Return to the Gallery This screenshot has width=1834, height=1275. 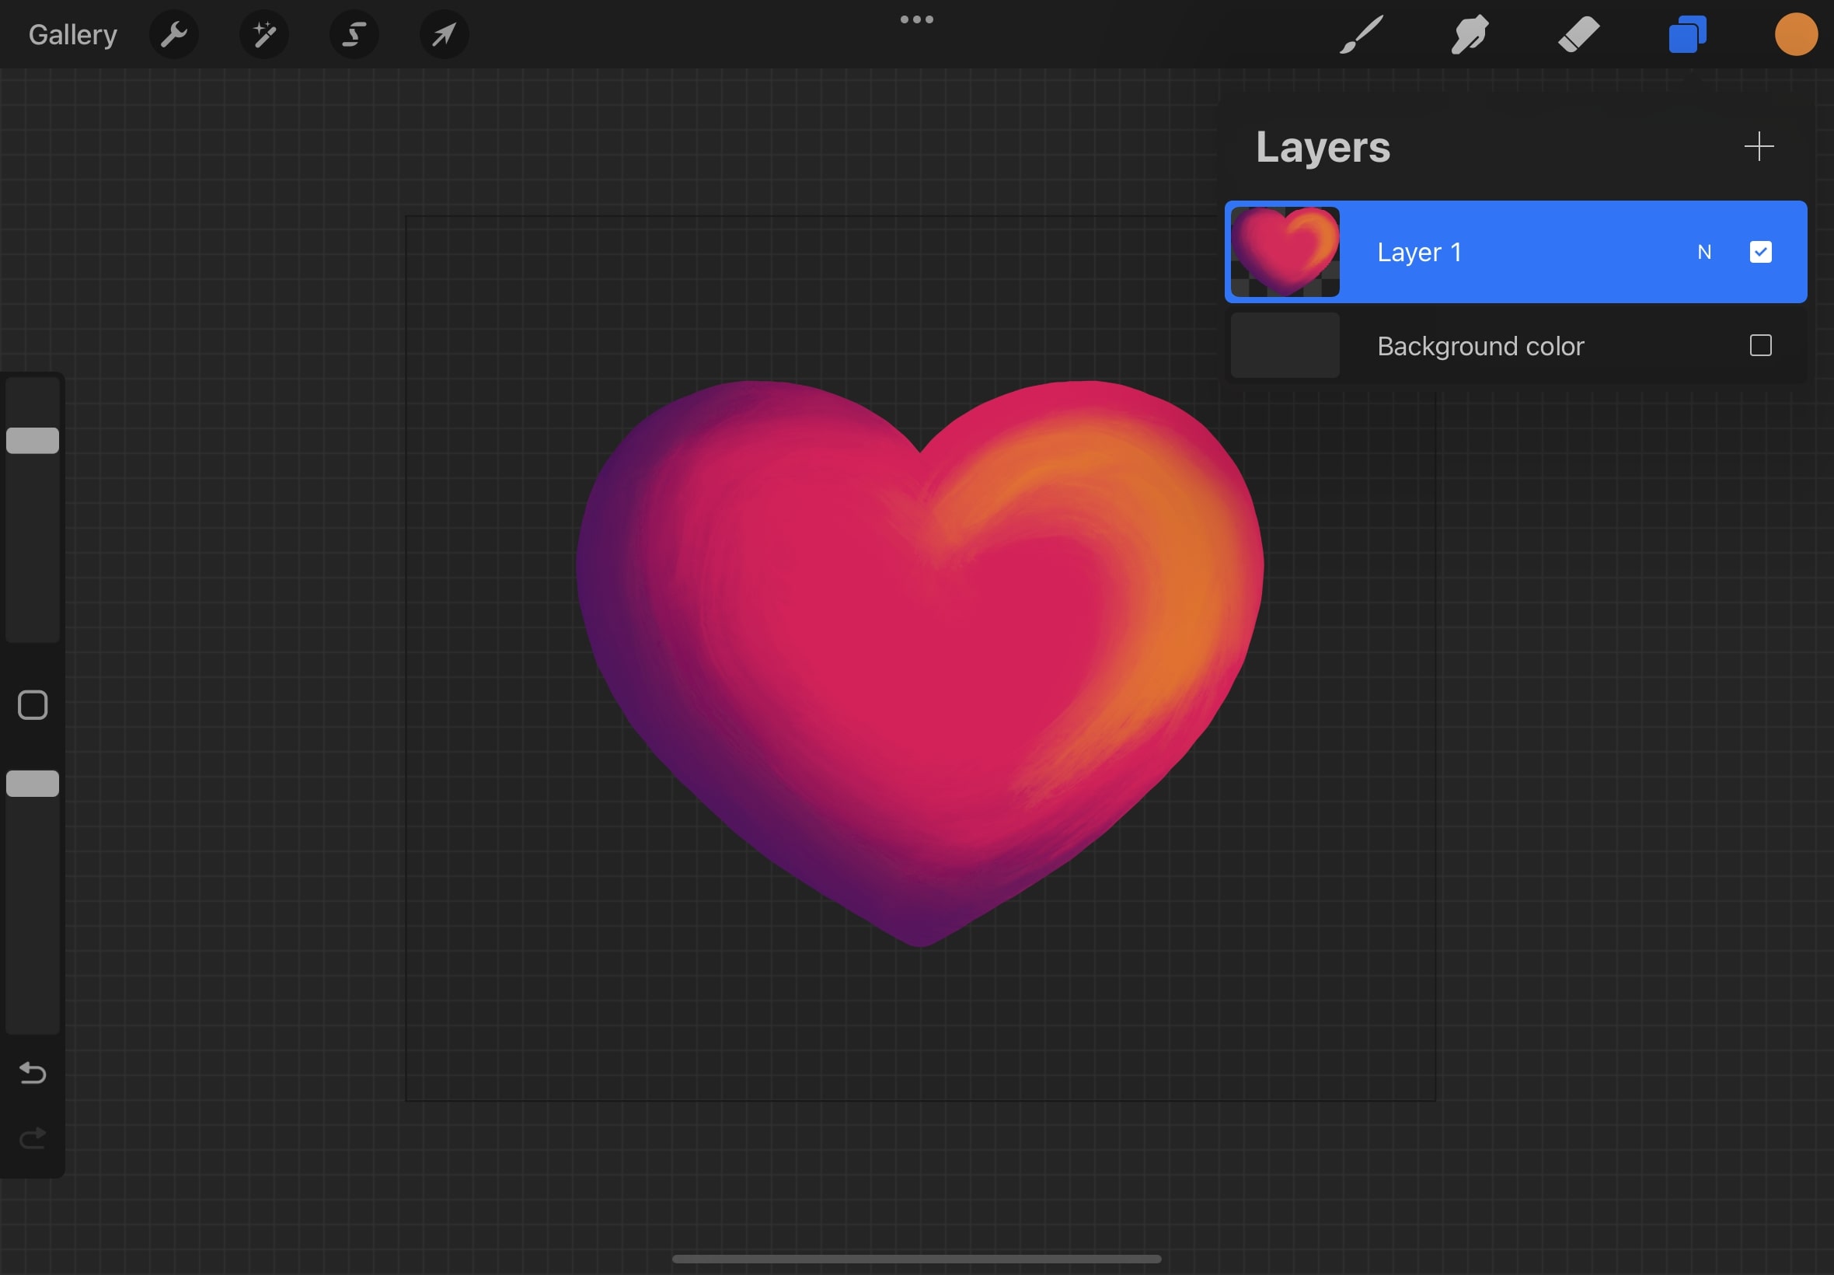pos(72,34)
